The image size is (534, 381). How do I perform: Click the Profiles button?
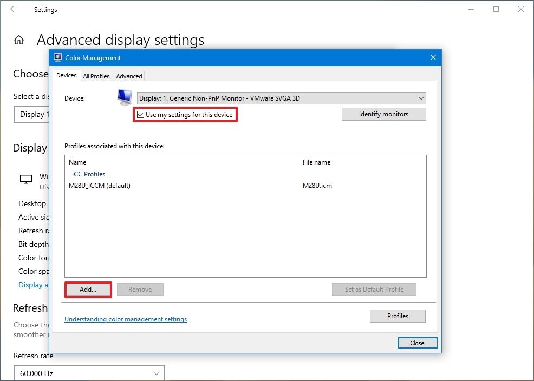(x=398, y=316)
